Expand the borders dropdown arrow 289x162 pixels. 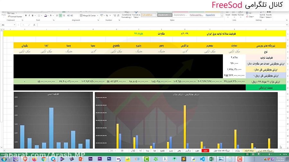41,16
